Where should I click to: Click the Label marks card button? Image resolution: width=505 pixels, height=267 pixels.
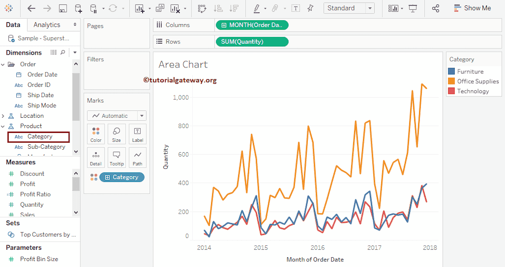(x=137, y=134)
